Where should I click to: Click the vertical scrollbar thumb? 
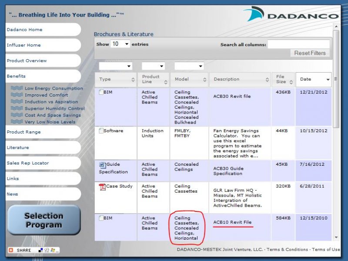pos(336,79)
